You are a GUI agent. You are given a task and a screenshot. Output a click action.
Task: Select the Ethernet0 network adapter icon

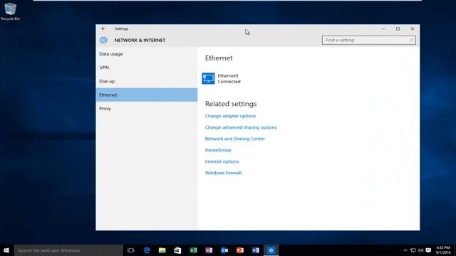(x=208, y=79)
